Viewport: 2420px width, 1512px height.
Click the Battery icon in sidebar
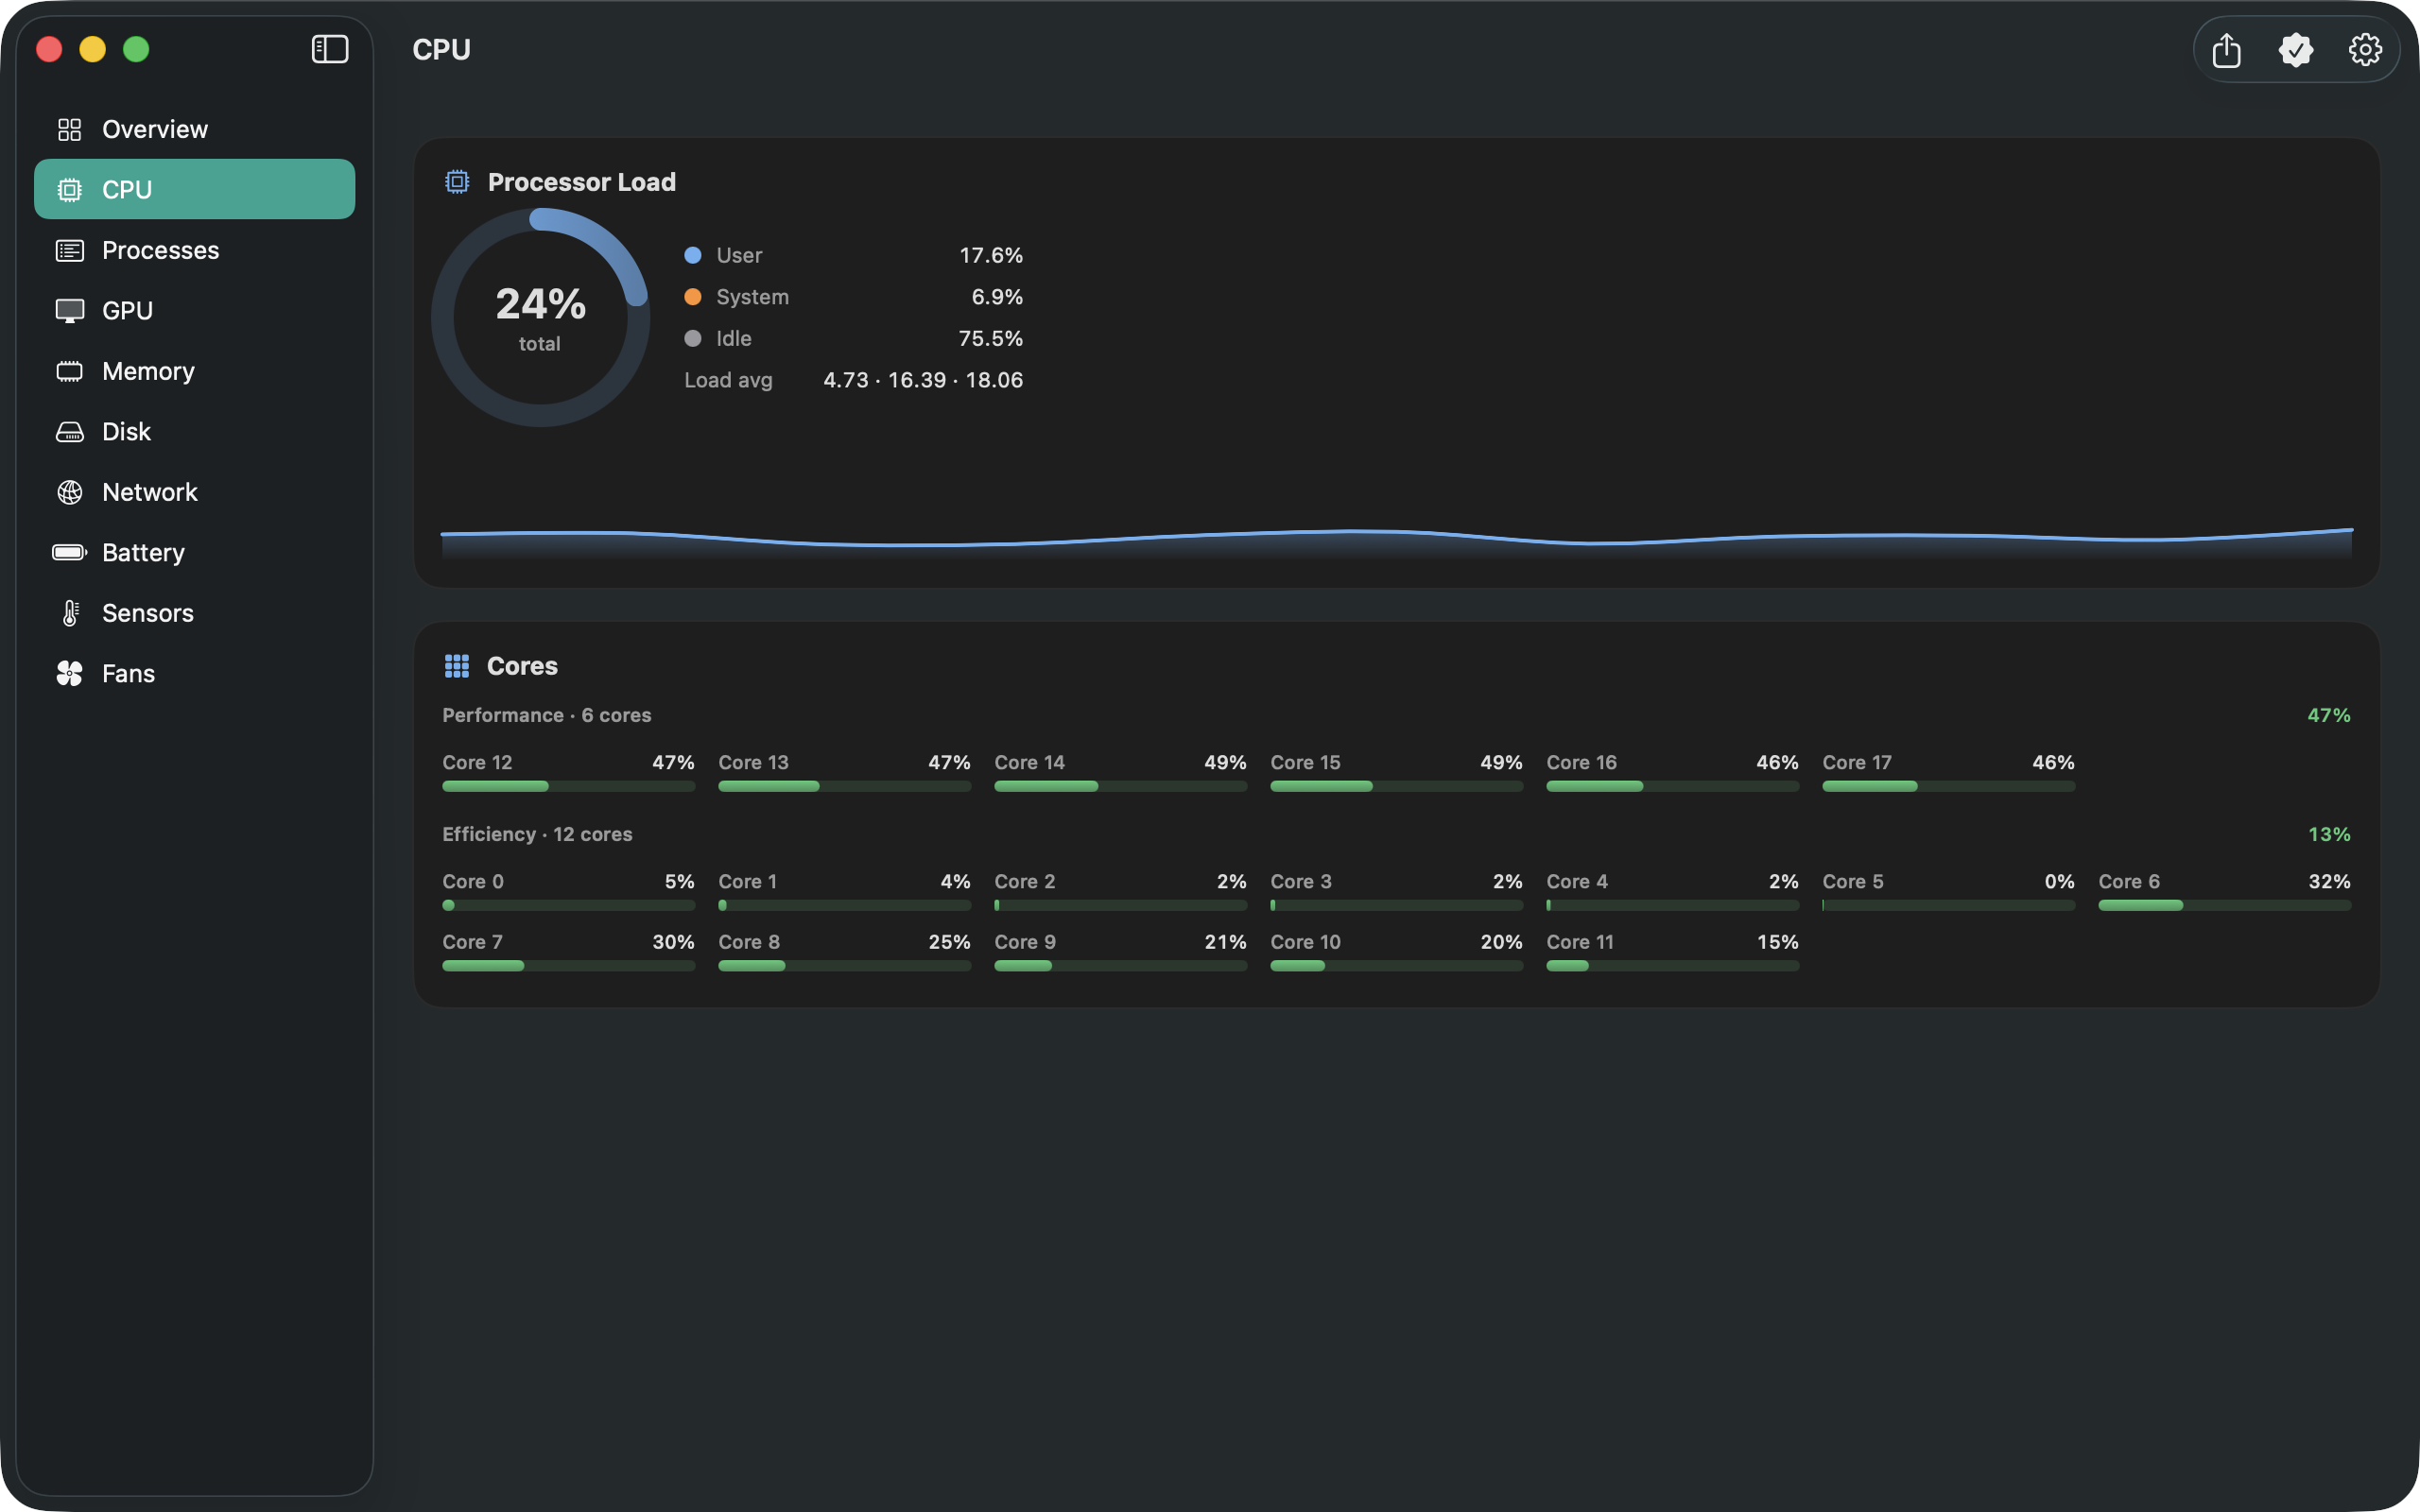click(x=69, y=552)
